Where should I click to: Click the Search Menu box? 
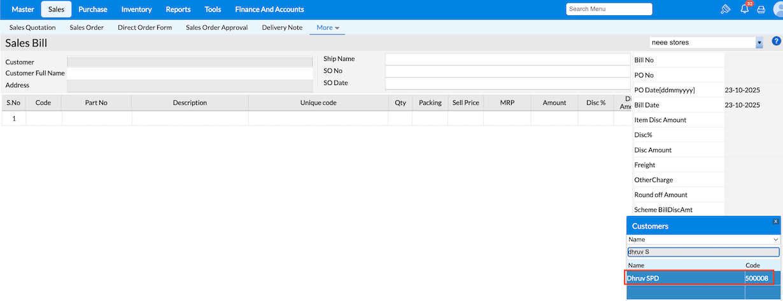tap(609, 9)
